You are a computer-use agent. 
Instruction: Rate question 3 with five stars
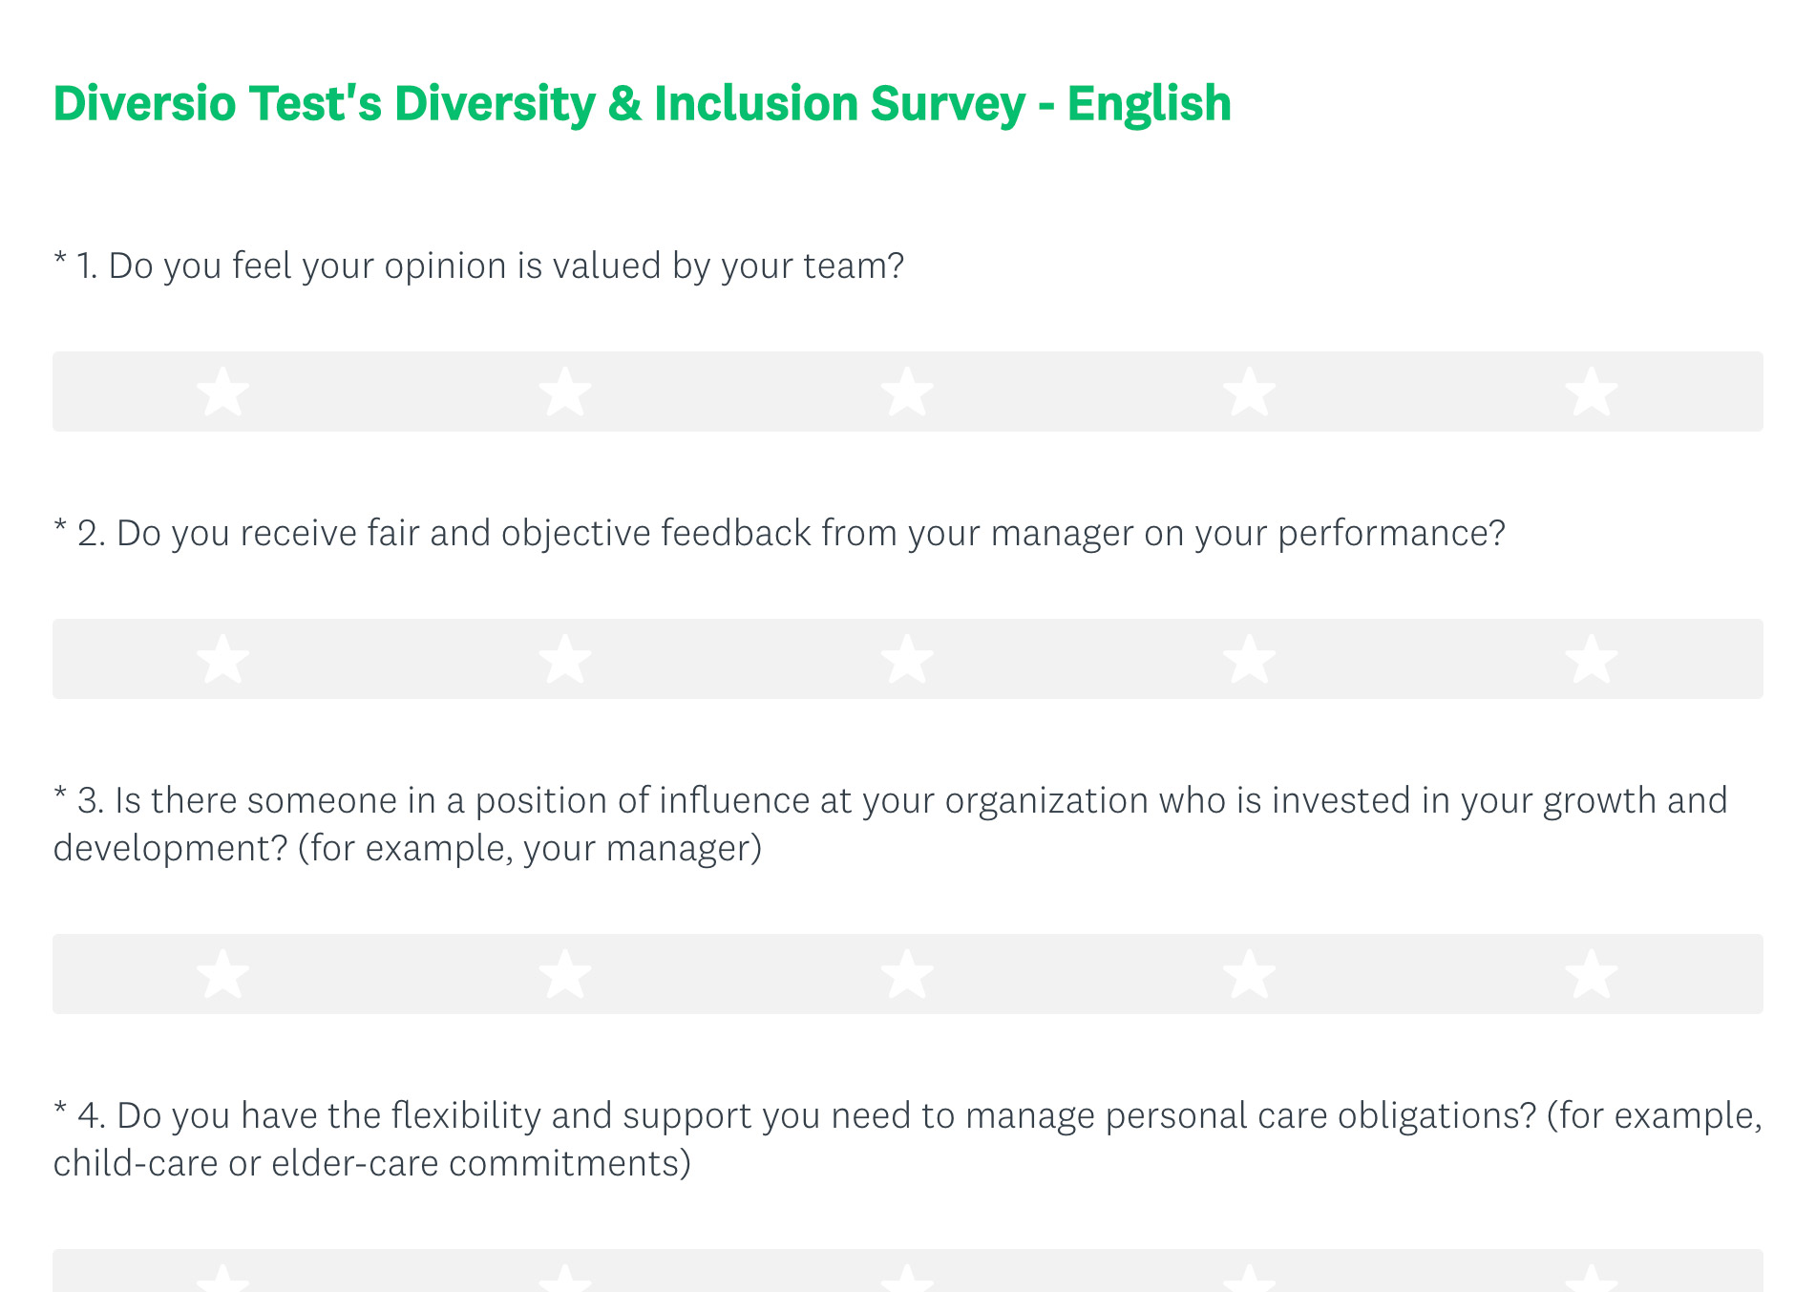coord(1592,974)
